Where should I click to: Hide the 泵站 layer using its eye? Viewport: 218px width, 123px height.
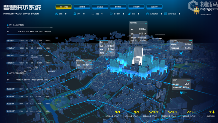[x=138, y=14]
